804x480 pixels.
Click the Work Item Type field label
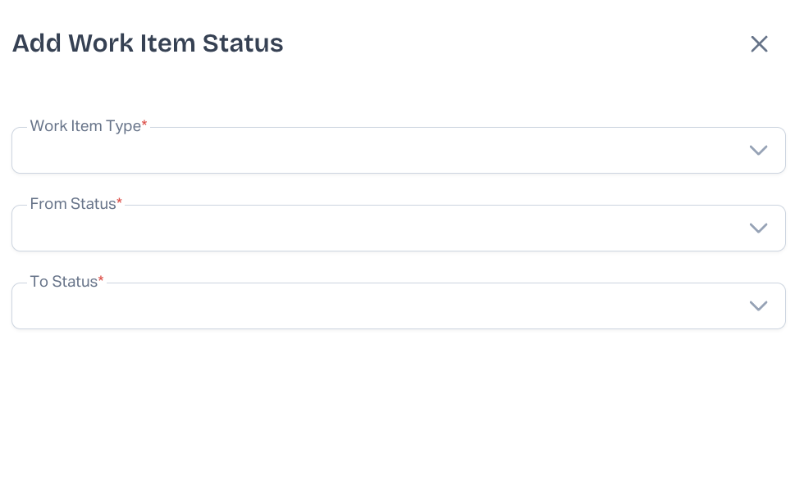tap(85, 126)
